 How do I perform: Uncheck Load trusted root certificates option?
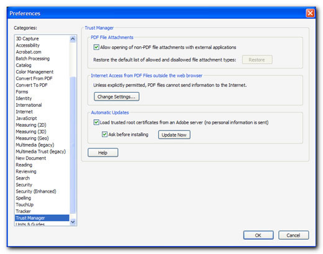[x=96, y=122]
